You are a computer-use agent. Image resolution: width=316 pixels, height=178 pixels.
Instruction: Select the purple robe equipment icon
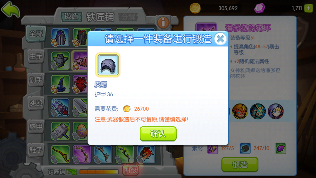coord(60,37)
